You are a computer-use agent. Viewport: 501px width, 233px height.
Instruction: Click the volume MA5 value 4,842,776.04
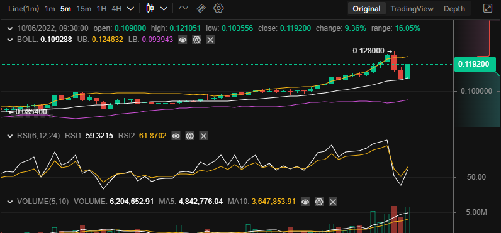coord(201,202)
